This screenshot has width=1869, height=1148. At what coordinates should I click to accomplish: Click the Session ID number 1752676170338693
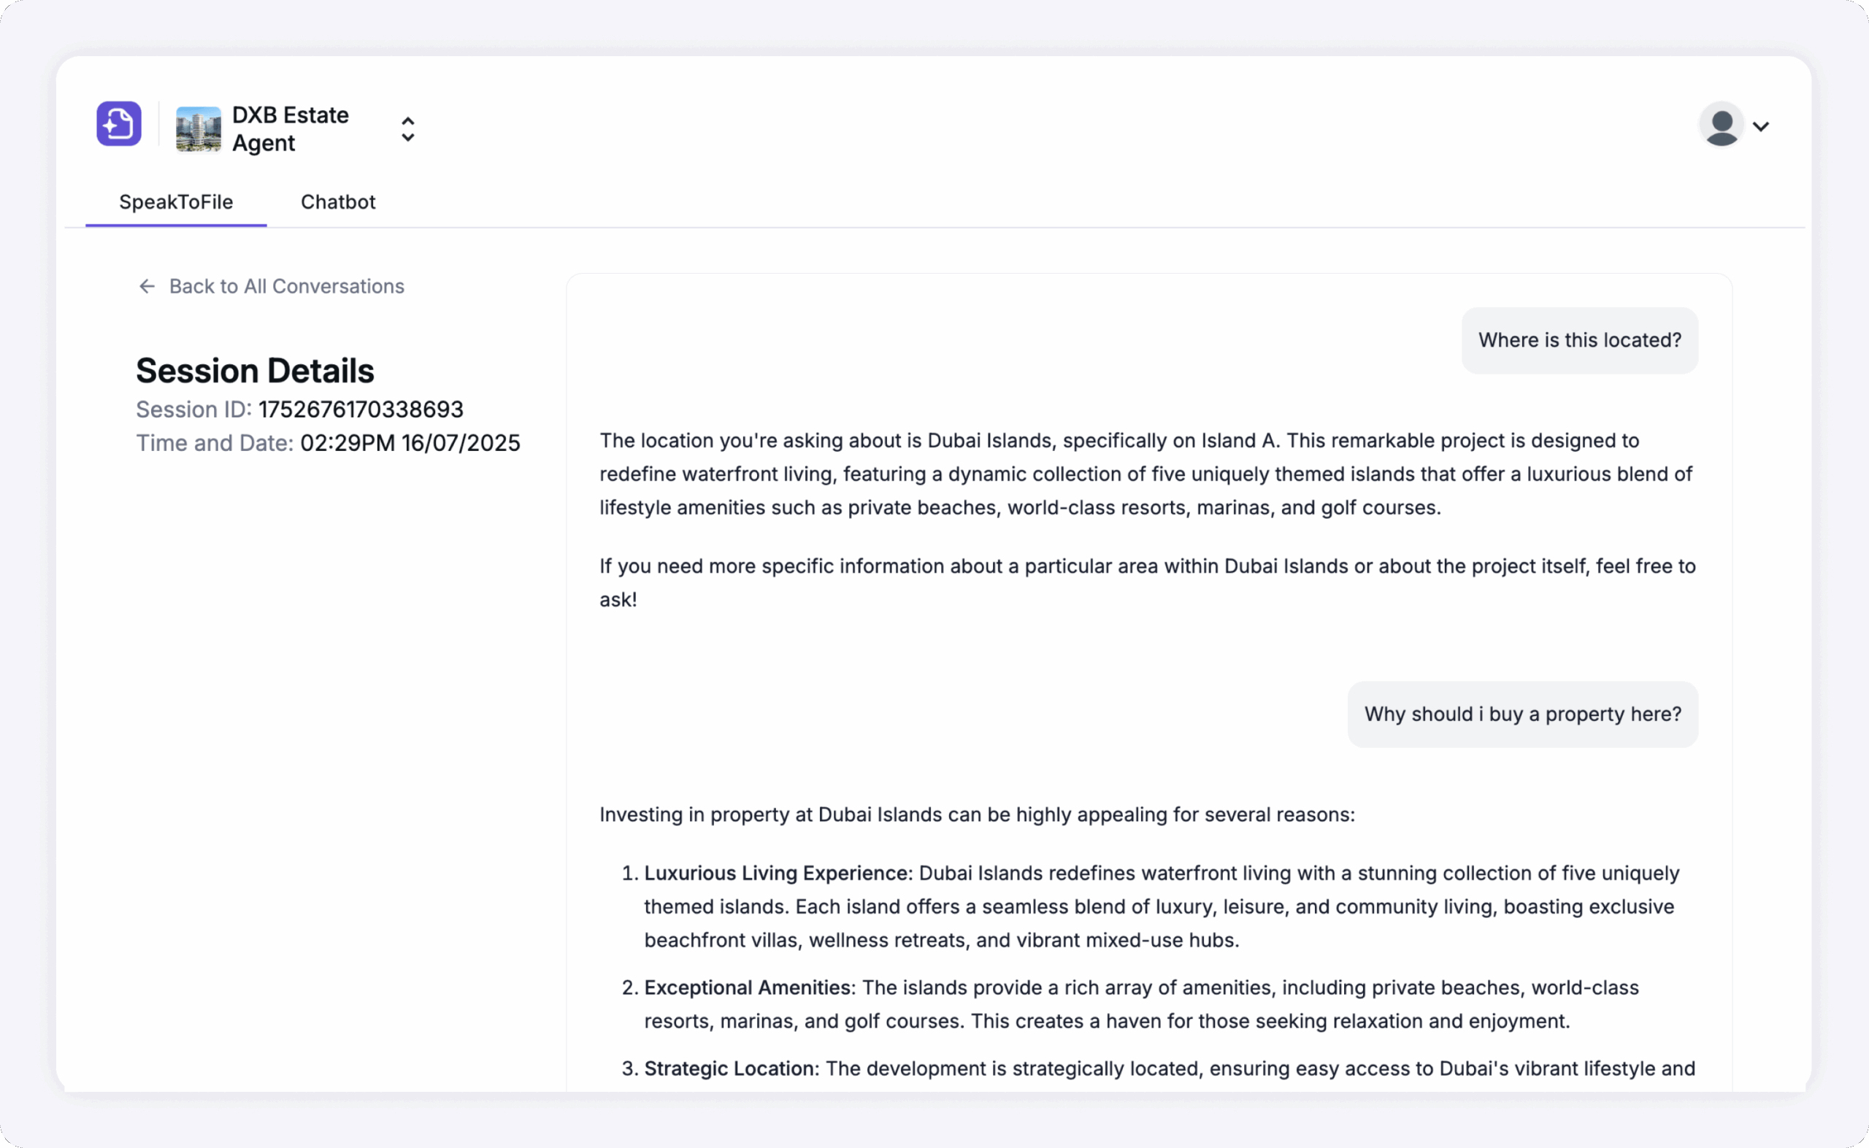pyautogui.click(x=361, y=409)
